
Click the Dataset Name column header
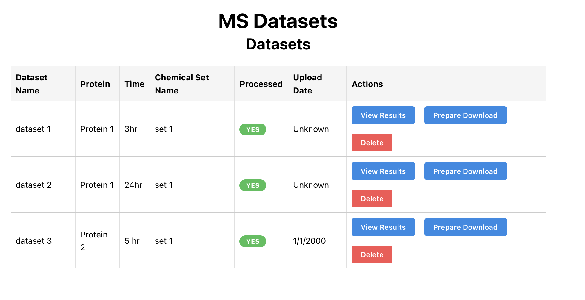[x=31, y=84]
